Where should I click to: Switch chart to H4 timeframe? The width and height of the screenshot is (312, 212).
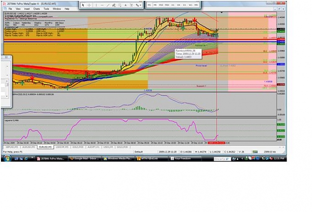pyautogui.click(x=179, y=5)
